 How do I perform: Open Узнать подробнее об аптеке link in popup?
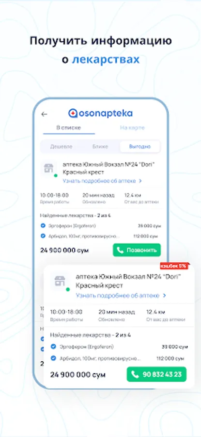pos(118,295)
